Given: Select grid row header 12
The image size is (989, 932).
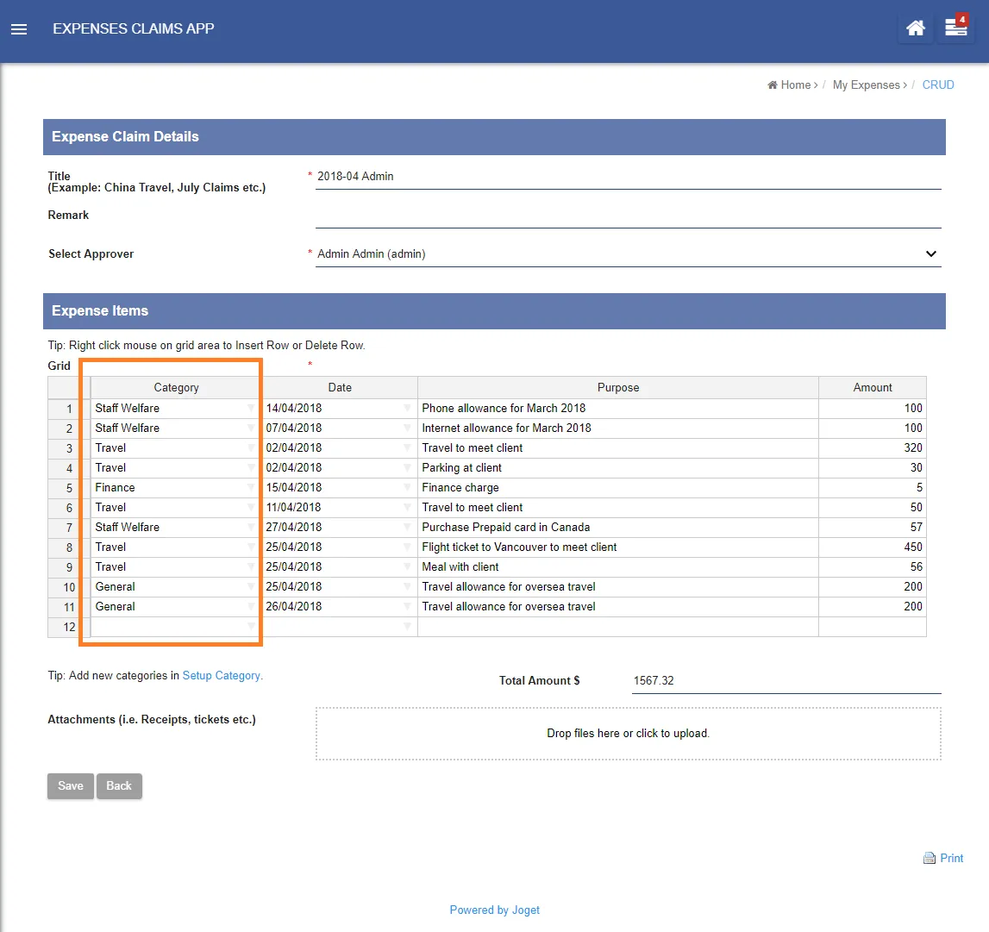Looking at the screenshot, I should tap(69, 627).
